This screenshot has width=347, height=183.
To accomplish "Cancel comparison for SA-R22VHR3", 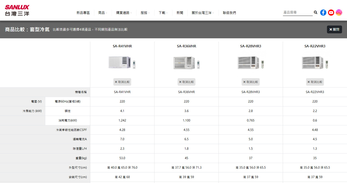I will click(x=315, y=82).
